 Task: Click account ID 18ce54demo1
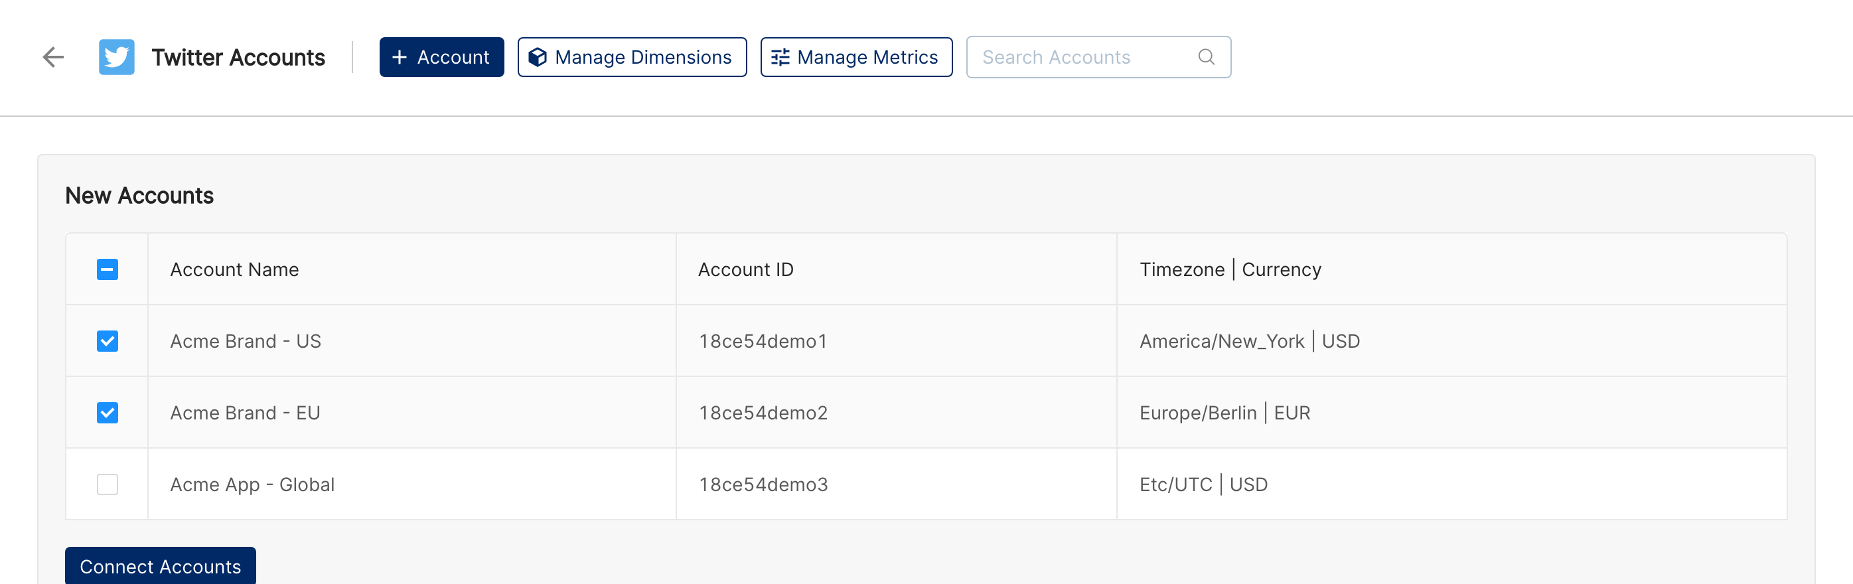763,341
